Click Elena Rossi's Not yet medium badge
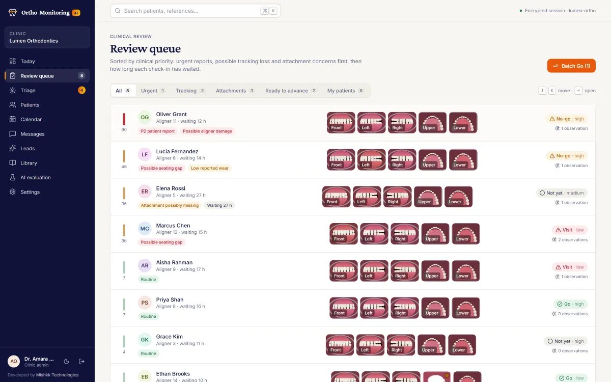611x382 pixels. (x=562, y=193)
